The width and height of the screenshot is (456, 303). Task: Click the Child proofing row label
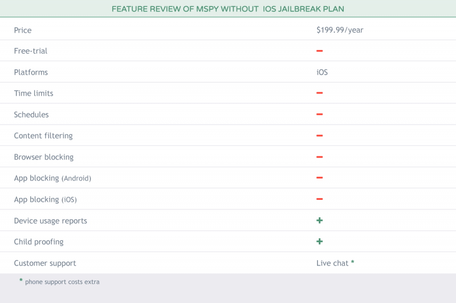(39, 242)
